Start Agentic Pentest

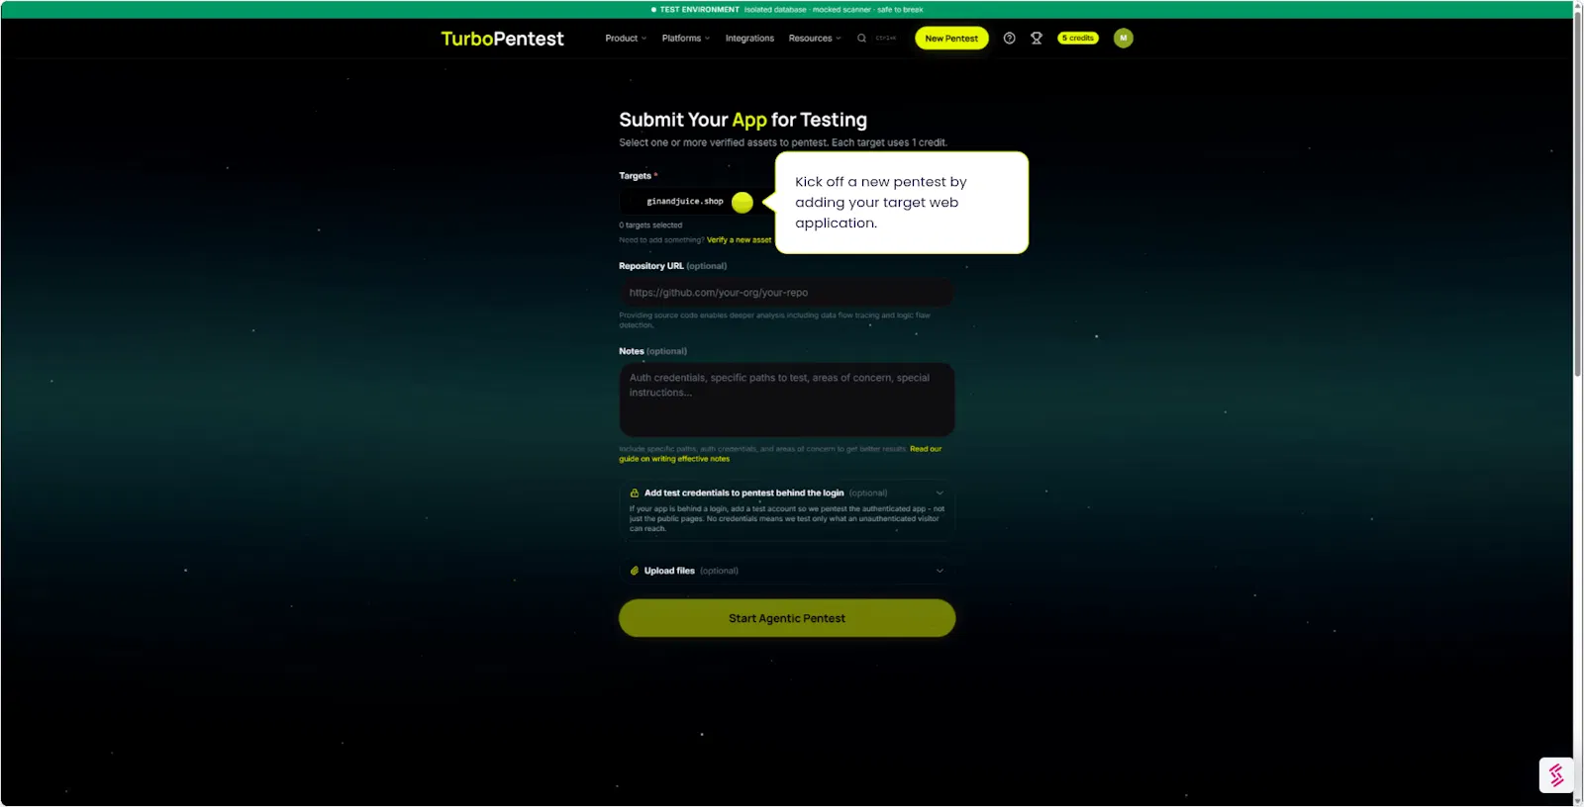point(787,618)
